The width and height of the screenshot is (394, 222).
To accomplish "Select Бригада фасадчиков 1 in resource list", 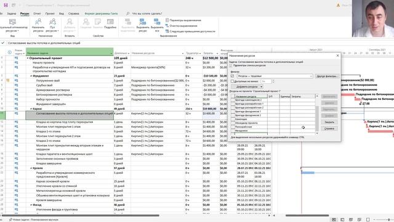I will pos(247,111).
